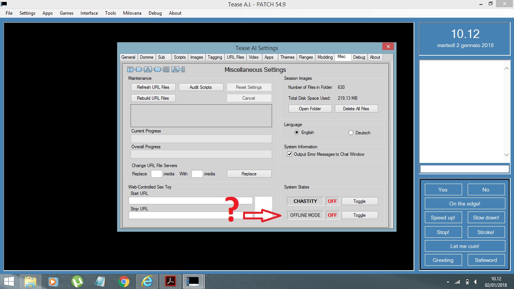Check the battery tray icon

click(x=467, y=282)
